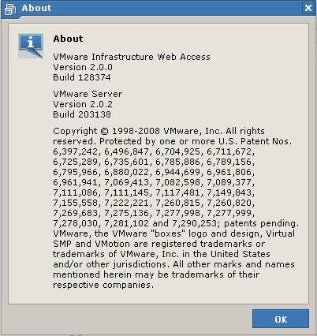This screenshot has height=336, width=317.
Task: Click the blue information speech bubble icon
Action: (31, 46)
